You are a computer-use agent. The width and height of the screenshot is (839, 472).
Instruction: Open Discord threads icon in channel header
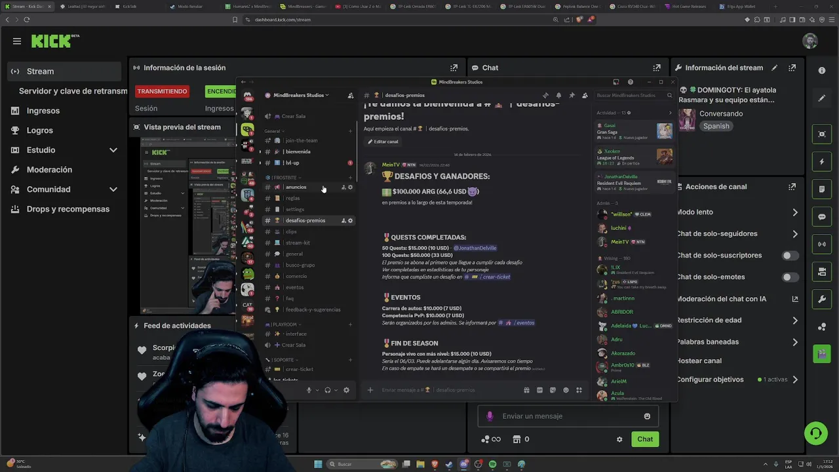[545, 95]
